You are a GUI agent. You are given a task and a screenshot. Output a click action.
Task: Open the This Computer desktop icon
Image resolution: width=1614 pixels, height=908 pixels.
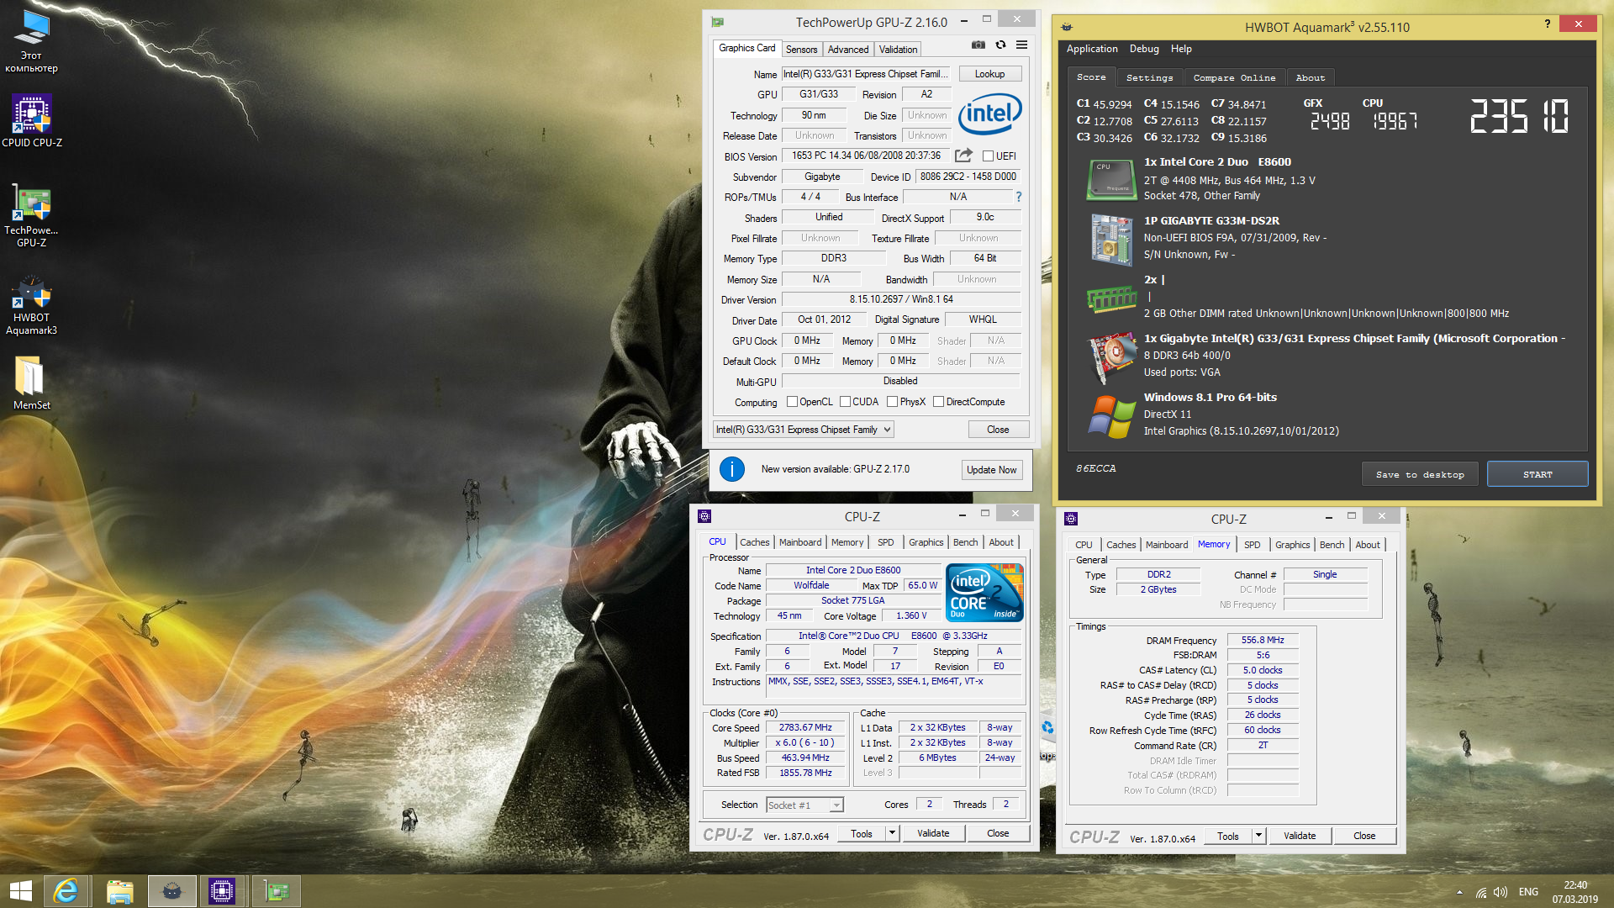(32, 41)
